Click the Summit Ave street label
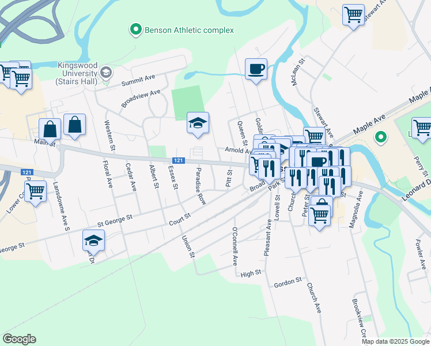 (x=138, y=81)
